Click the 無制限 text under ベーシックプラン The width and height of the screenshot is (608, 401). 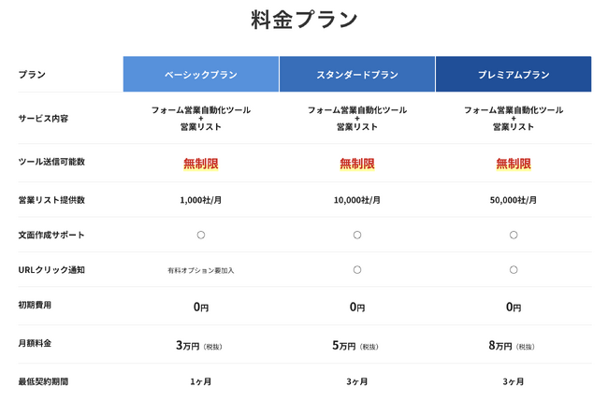tap(201, 164)
